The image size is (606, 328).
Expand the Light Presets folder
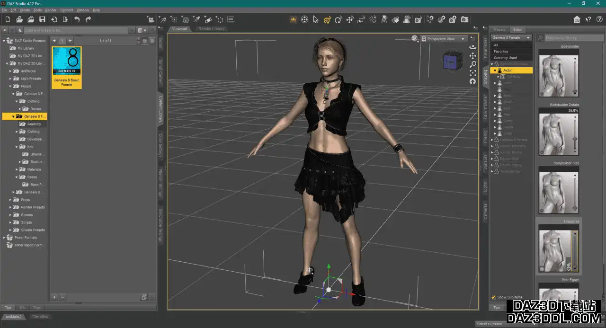coord(10,79)
